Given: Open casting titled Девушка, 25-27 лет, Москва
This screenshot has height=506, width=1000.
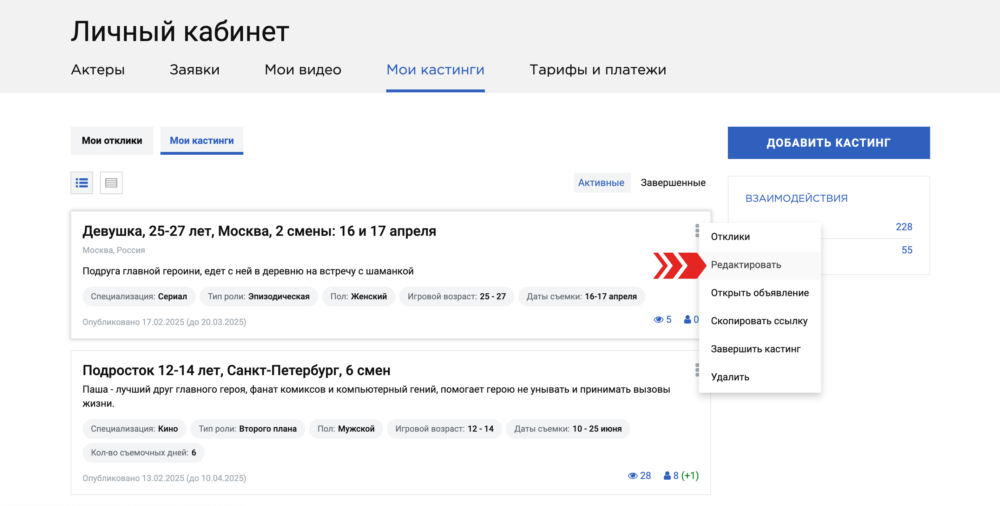Looking at the screenshot, I should [x=259, y=231].
